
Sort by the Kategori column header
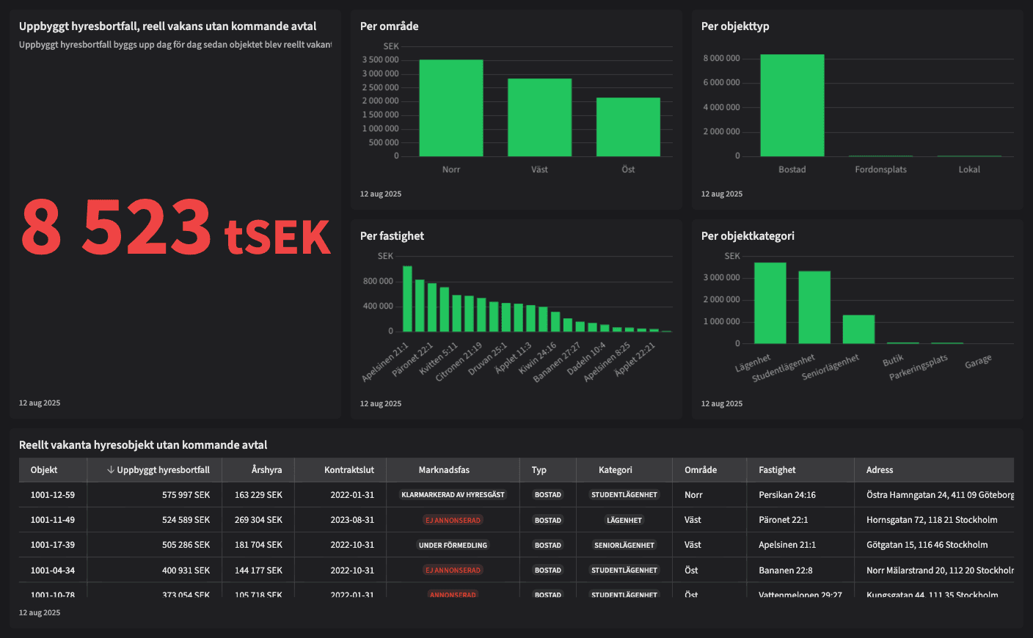[x=615, y=470]
